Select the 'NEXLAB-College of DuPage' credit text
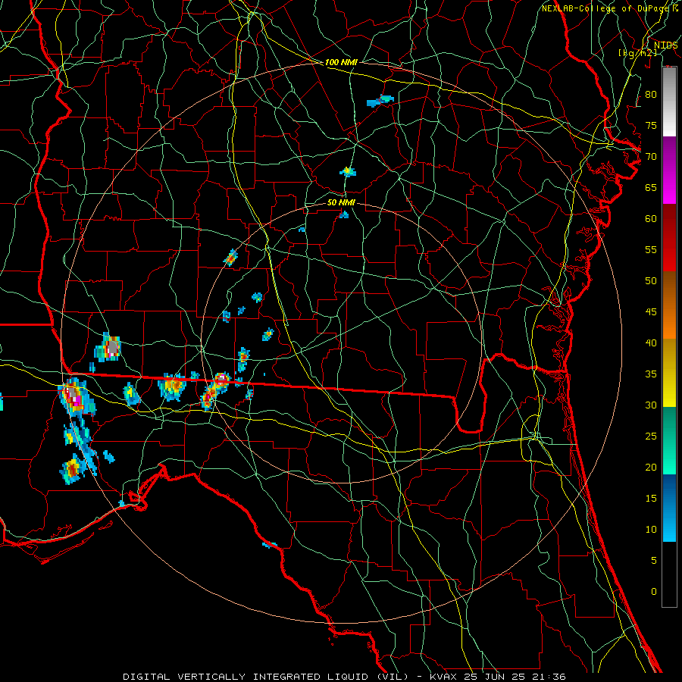 click(605, 8)
